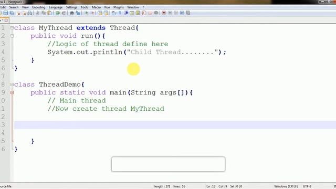Screen dimensions: 336x189
Task: Toggle the Function List panel icon
Action: click(x=144, y=13)
